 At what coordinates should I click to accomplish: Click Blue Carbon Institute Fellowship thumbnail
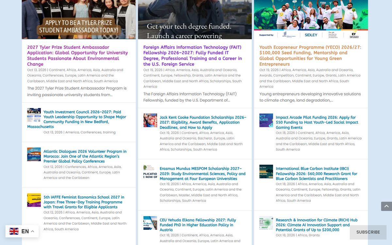266,171
